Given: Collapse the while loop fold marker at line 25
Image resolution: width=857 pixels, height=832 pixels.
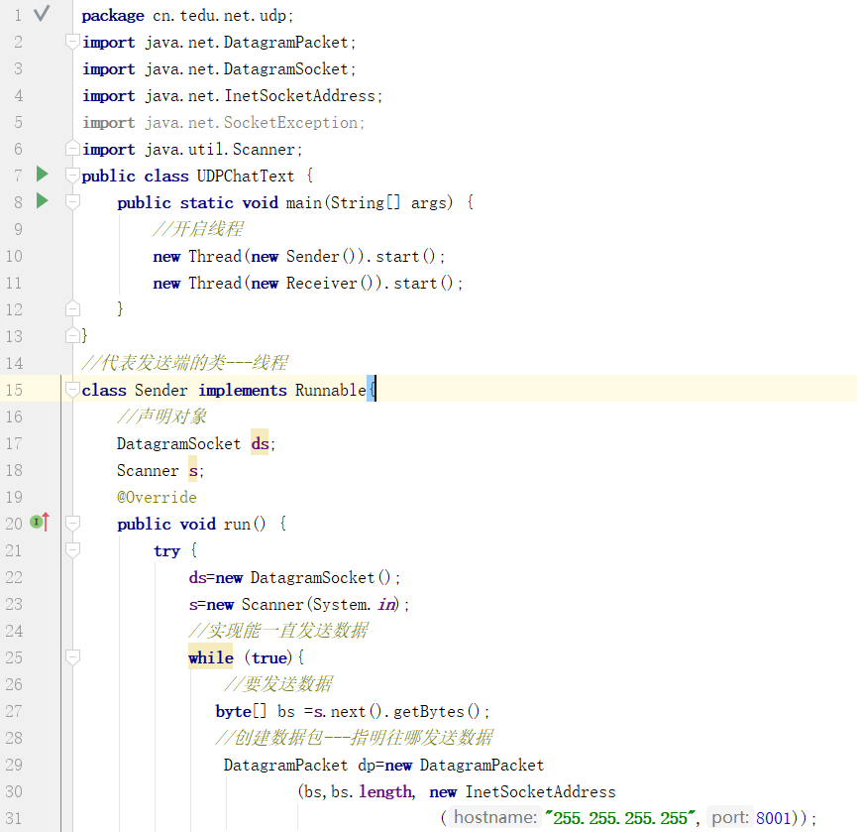Looking at the screenshot, I should (x=72, y=657).
